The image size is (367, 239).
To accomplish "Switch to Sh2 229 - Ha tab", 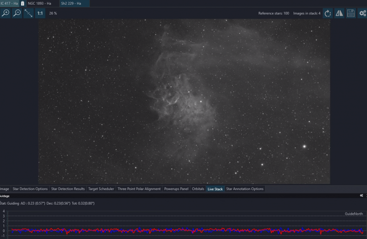I will 71,3.
